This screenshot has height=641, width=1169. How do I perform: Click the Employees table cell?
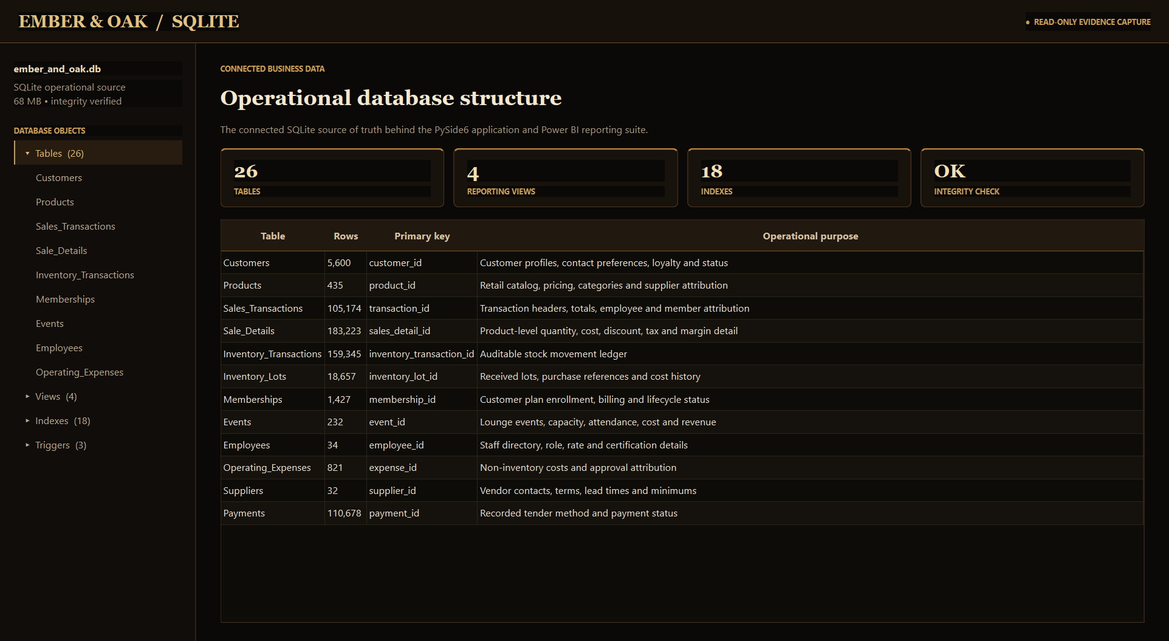[x=273, y=445]
